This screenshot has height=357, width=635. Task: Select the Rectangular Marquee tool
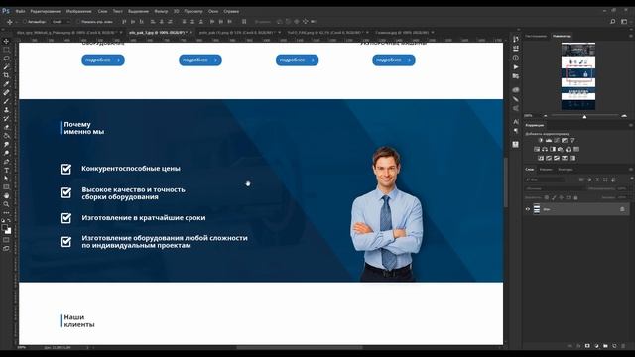6,50
